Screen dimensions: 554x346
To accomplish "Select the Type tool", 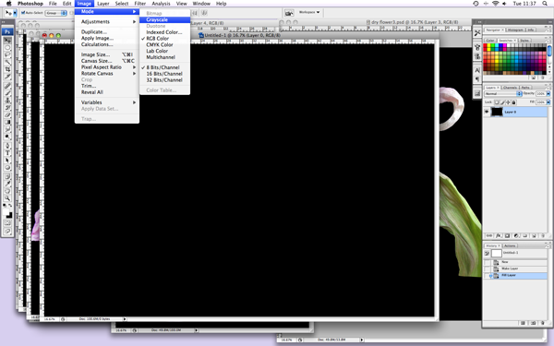I will pos(7,153).
